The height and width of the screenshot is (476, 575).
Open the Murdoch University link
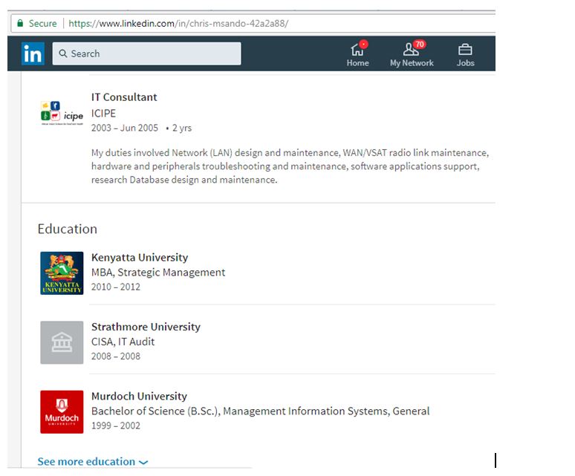point(140,396)
